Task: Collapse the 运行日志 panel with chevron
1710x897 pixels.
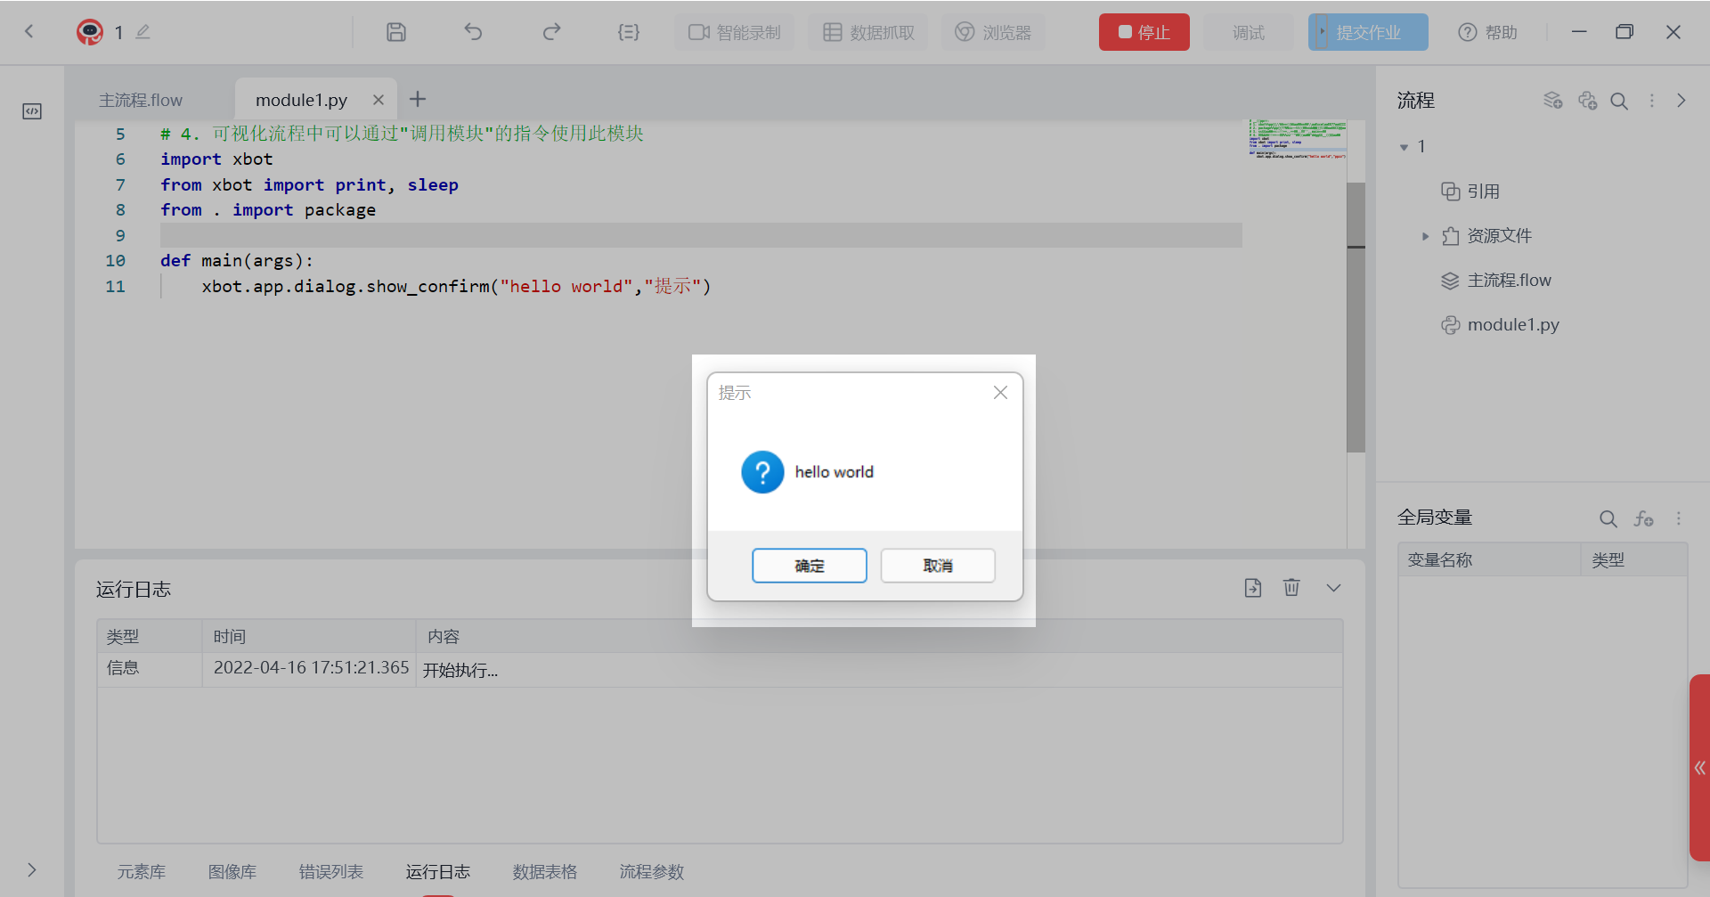Action: pos(1333,587)
